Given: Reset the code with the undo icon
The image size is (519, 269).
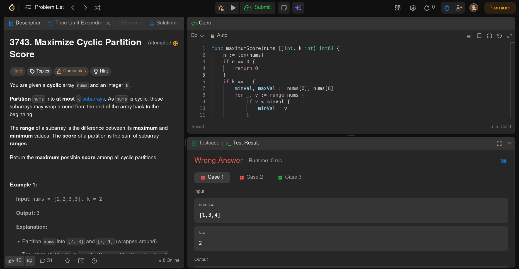Looking at the screenshot, I should (x=499, y=36).
